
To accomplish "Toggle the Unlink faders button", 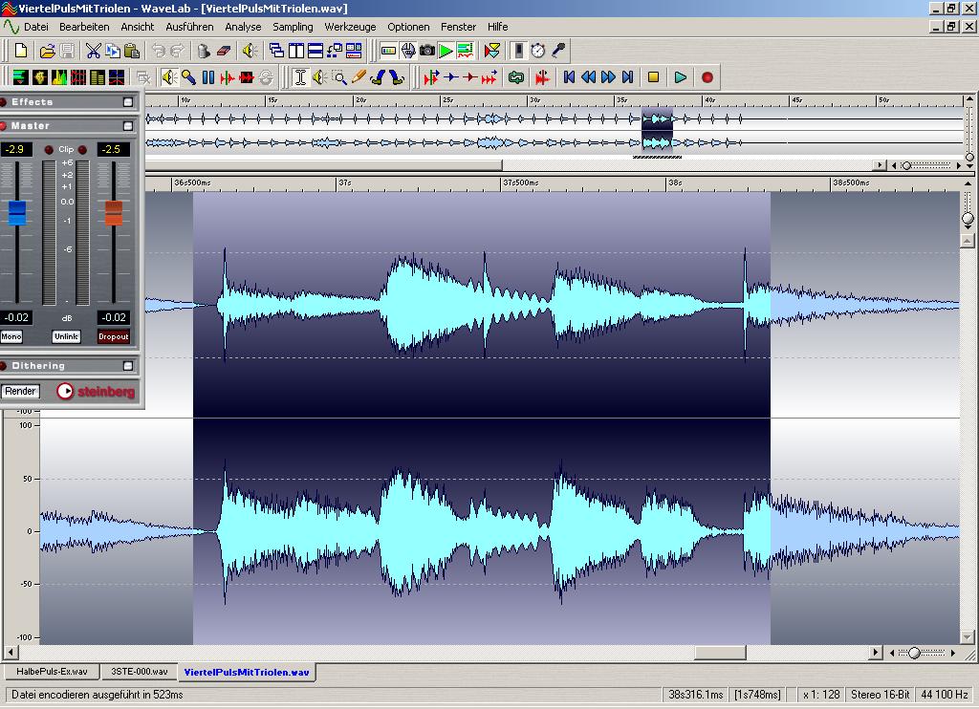I will click(66, 337).
